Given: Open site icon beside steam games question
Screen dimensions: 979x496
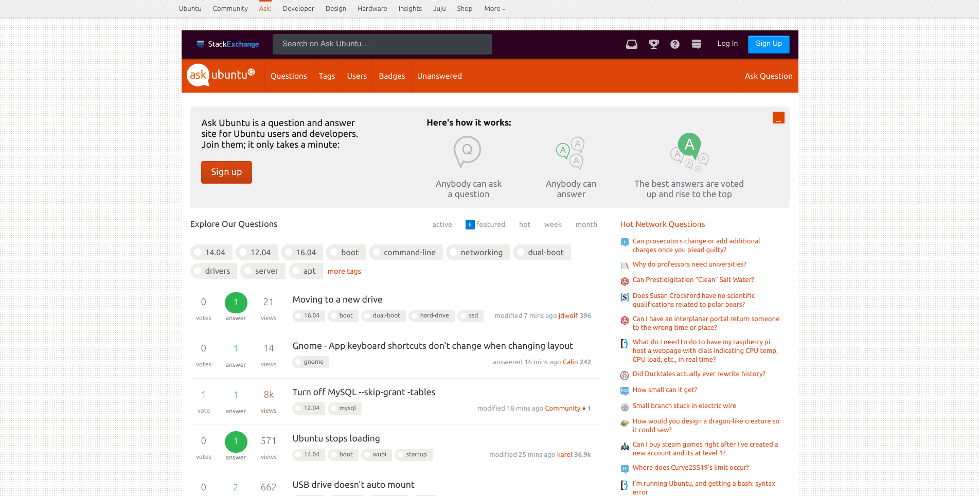Looking at the screenshot, I should point(625,446).
